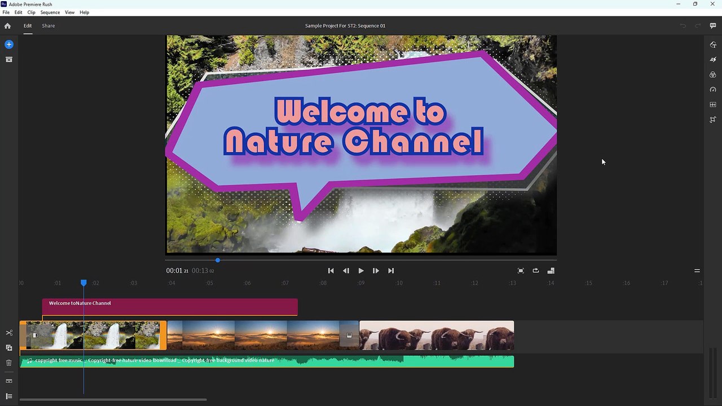Select the Welcome toNature Channel title clip
Image resolution: width=722 pixels, height=406 pixels.
170,307
